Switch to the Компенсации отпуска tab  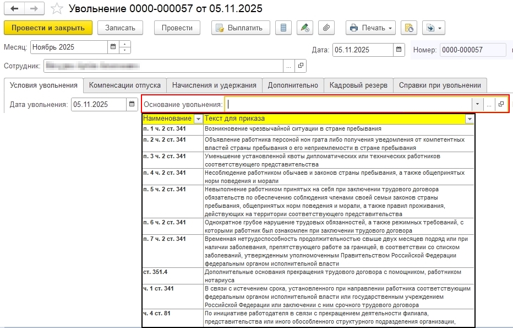coord(124,85)
